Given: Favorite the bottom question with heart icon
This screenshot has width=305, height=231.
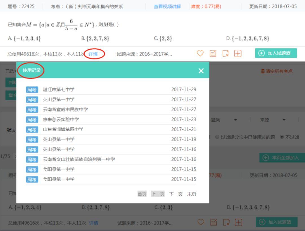Looking at the screenshot, I should click(x=201, y=223).
